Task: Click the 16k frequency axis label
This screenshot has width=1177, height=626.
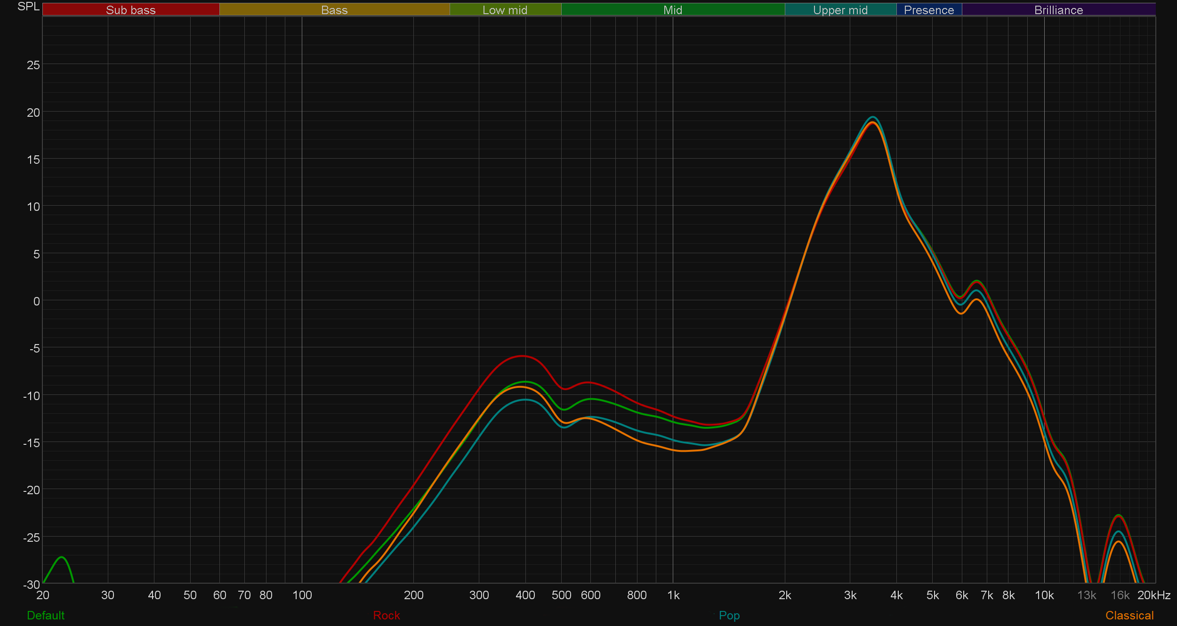Action: pyautogui.click(x=1120, y=595)
